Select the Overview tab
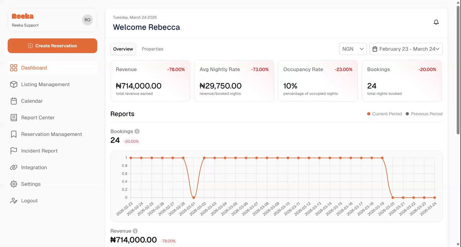 tap(123, 49)
